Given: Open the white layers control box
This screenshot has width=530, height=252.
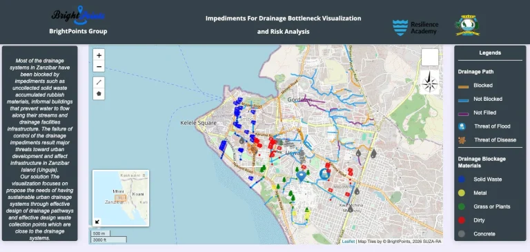Looking at the screenshot, I should pos(430,57).
